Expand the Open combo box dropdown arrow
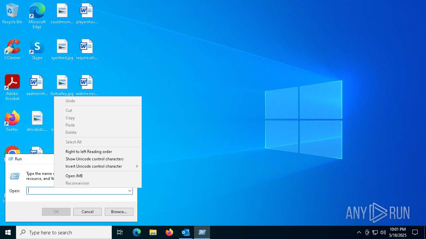 pyautogui.click(x=130, y=191)
